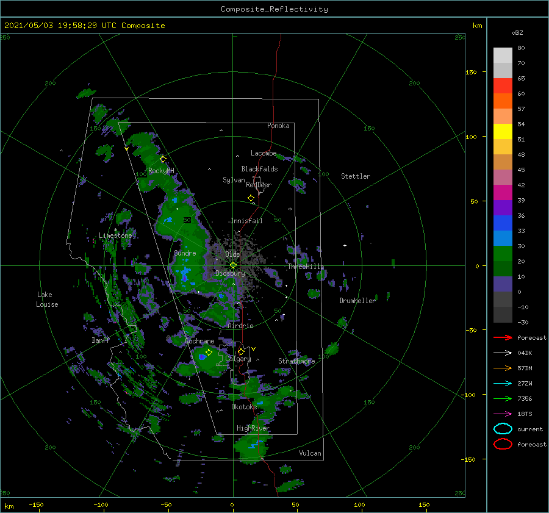Image resolution: width=549 pixels, height=513 pixels.
Task: Click the yellow radar-center diamond near Didsbury
Action: tap(233, 265)
